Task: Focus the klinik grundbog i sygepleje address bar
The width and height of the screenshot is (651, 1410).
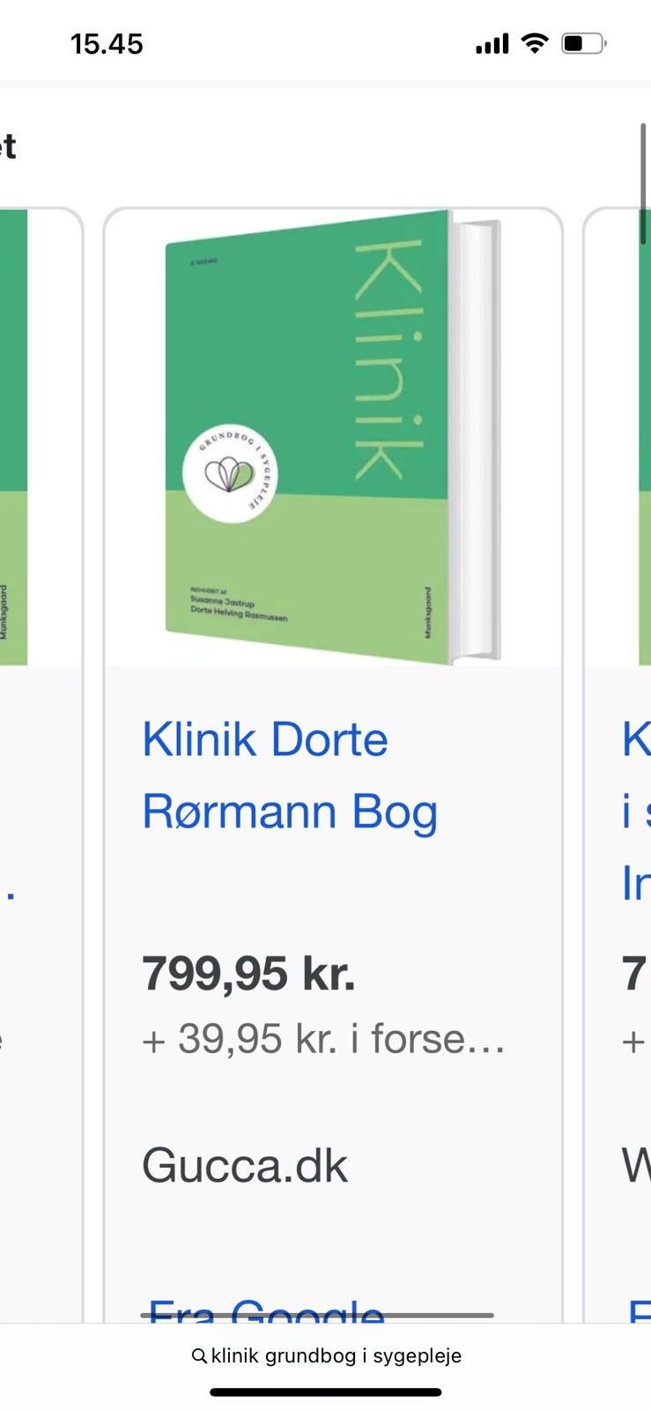Action: [x=326, y=1356]
